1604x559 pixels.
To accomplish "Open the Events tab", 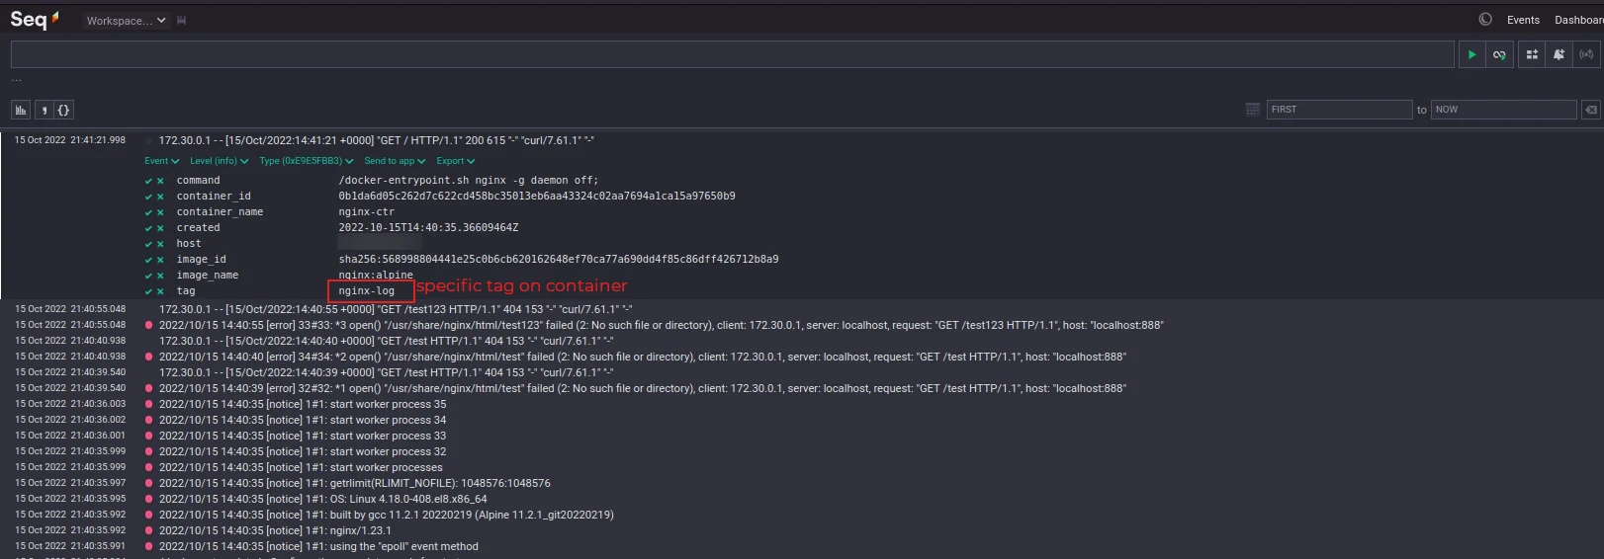I will [1523, 20].
